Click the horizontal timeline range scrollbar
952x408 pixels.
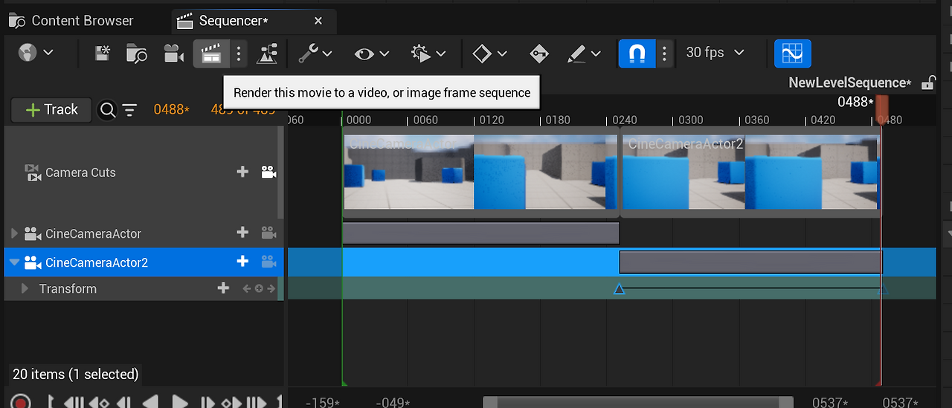[638, 402]
